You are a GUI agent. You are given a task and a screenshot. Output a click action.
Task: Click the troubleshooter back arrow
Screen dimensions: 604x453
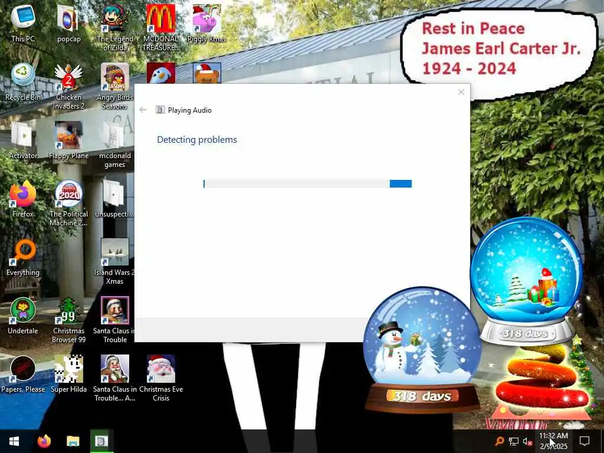(x=143, y=110)
